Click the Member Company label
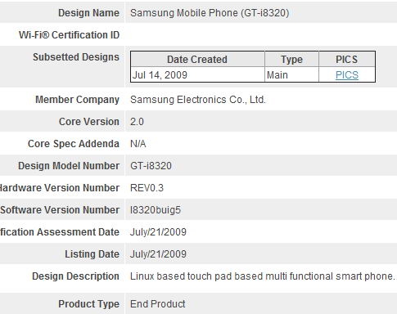This screenshot has width=397, height=314. click(78, 100)
